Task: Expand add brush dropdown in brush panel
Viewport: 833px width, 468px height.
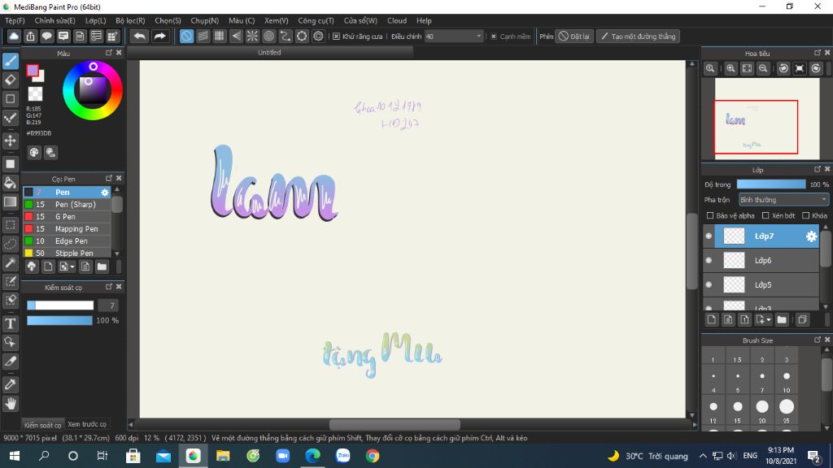Action: click(x=72, y=266)
